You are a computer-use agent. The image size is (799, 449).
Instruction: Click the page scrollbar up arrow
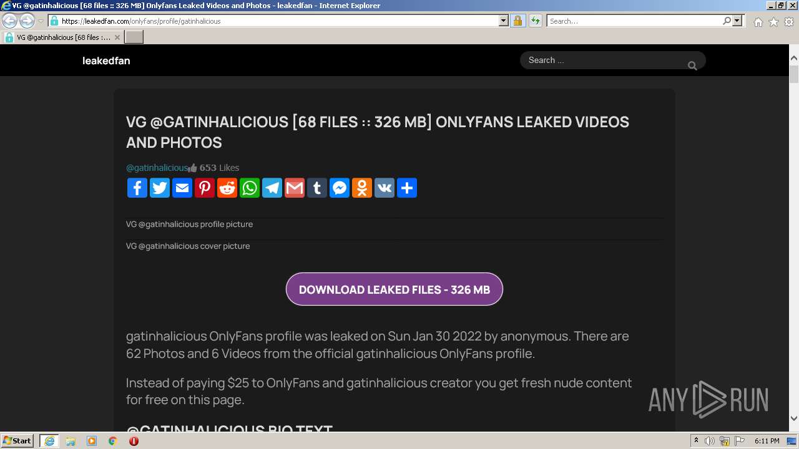[794, 58]
